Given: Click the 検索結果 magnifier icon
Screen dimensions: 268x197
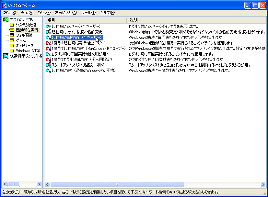Looking at the screenshot, I should pos(6,56).
